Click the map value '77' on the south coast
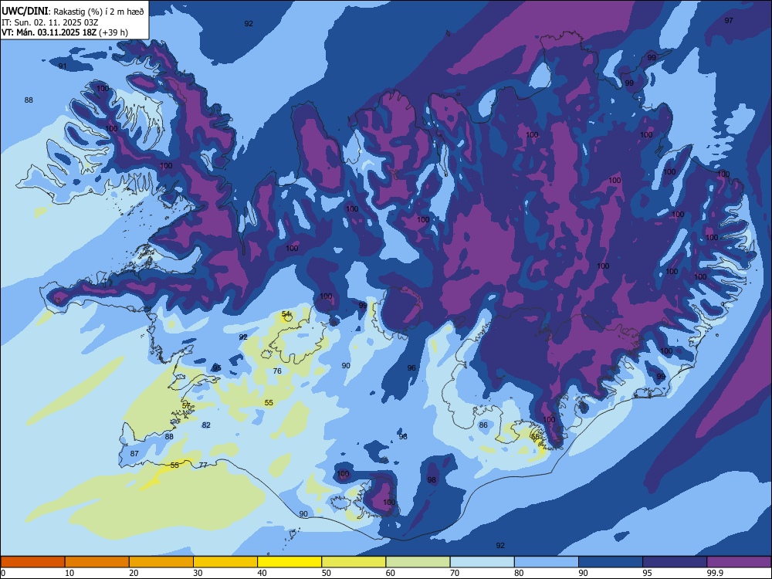 pyautogui.click(x=203, y=465)
